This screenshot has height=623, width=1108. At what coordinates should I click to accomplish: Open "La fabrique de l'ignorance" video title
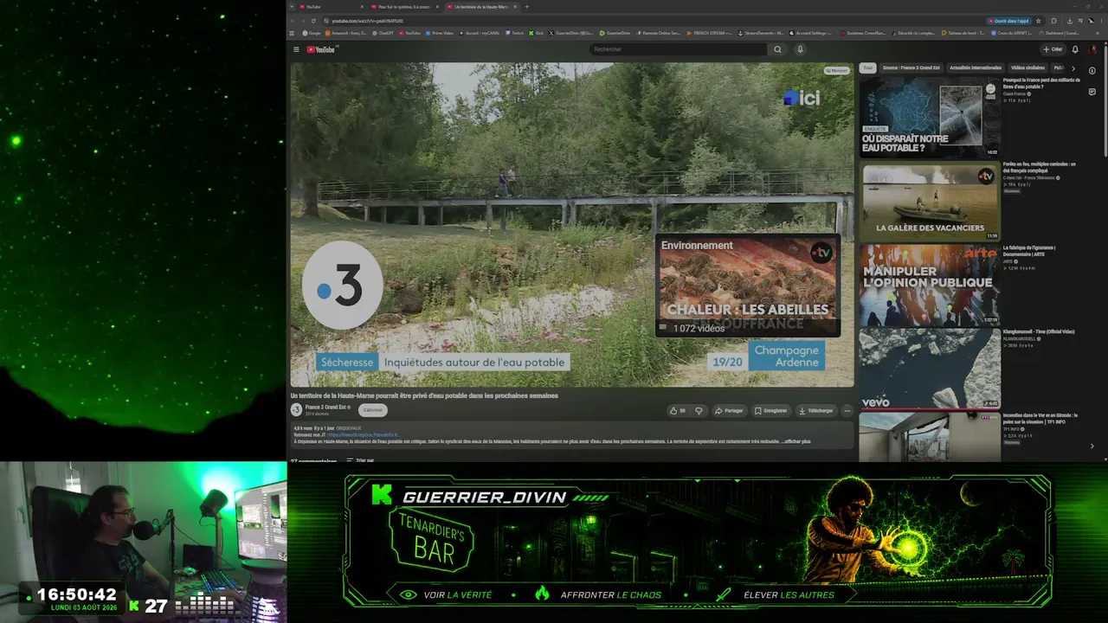(1030, 251)
